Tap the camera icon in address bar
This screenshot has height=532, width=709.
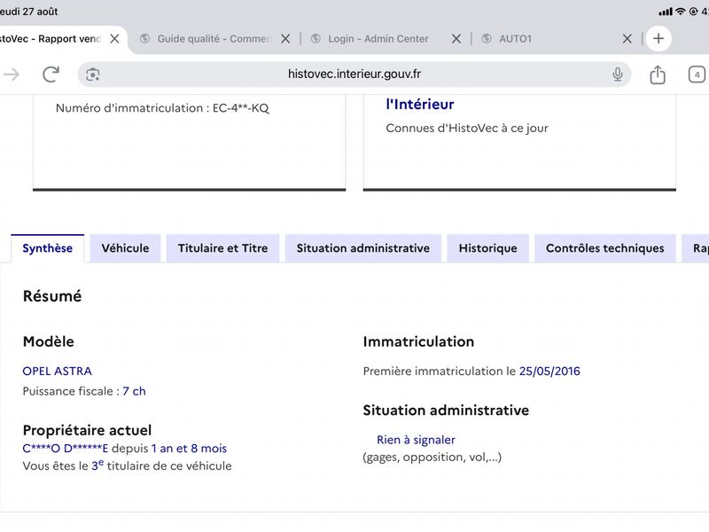click(x=93, y=74)
